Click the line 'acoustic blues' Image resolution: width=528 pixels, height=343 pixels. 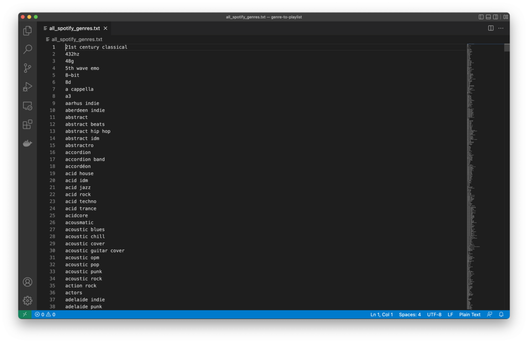85,230
